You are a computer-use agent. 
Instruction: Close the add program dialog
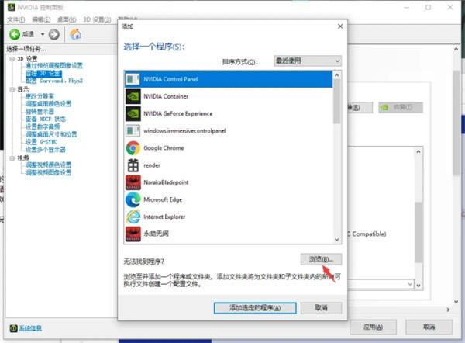[340, 26]
